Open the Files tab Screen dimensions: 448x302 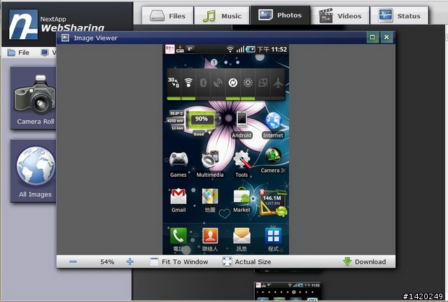(x=167, y=16)
